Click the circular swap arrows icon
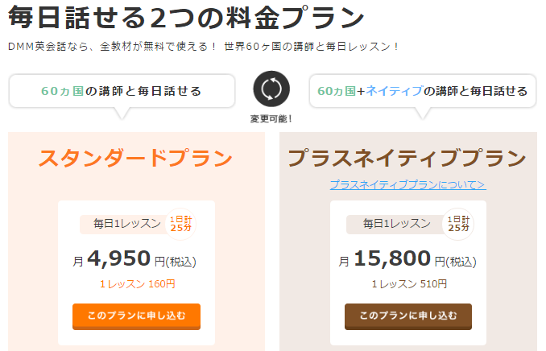 pyautogui.click(x=271, y=91)
